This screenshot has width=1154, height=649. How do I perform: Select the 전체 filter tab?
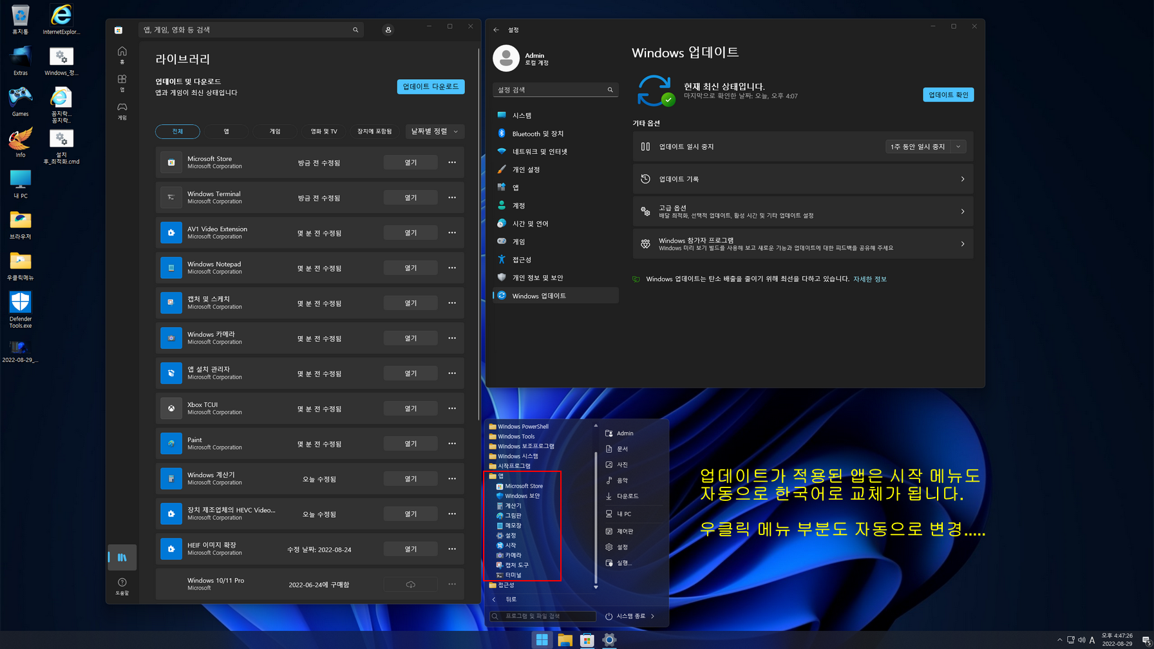tap(178, 131)
